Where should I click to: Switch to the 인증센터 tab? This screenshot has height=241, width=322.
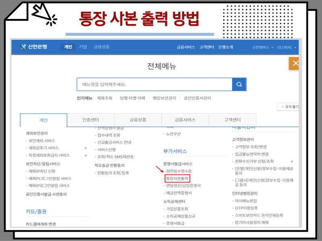91,120
